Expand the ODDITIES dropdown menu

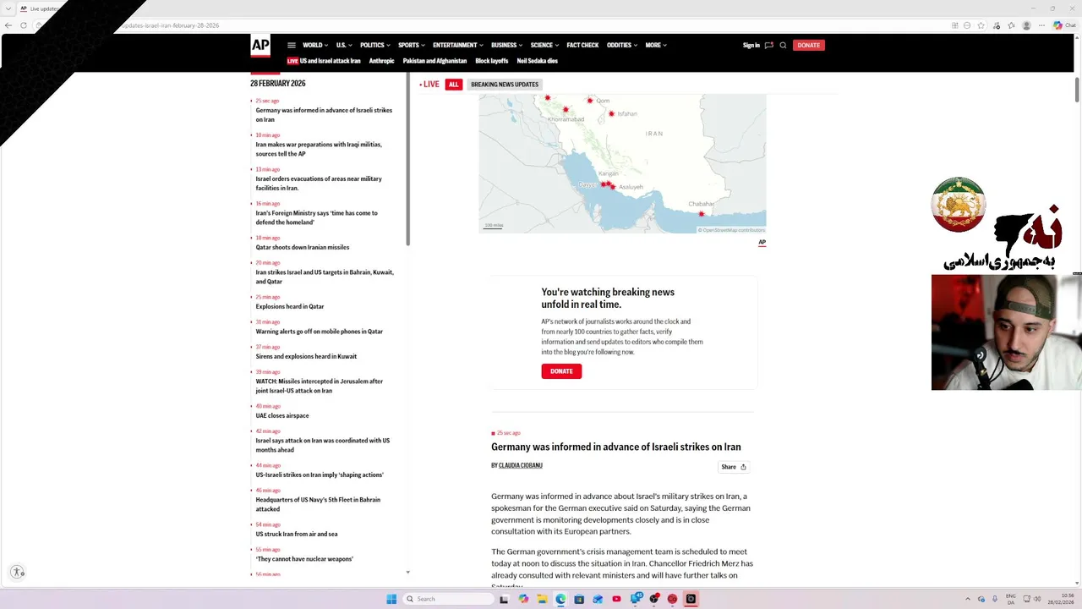pos(622,46)
